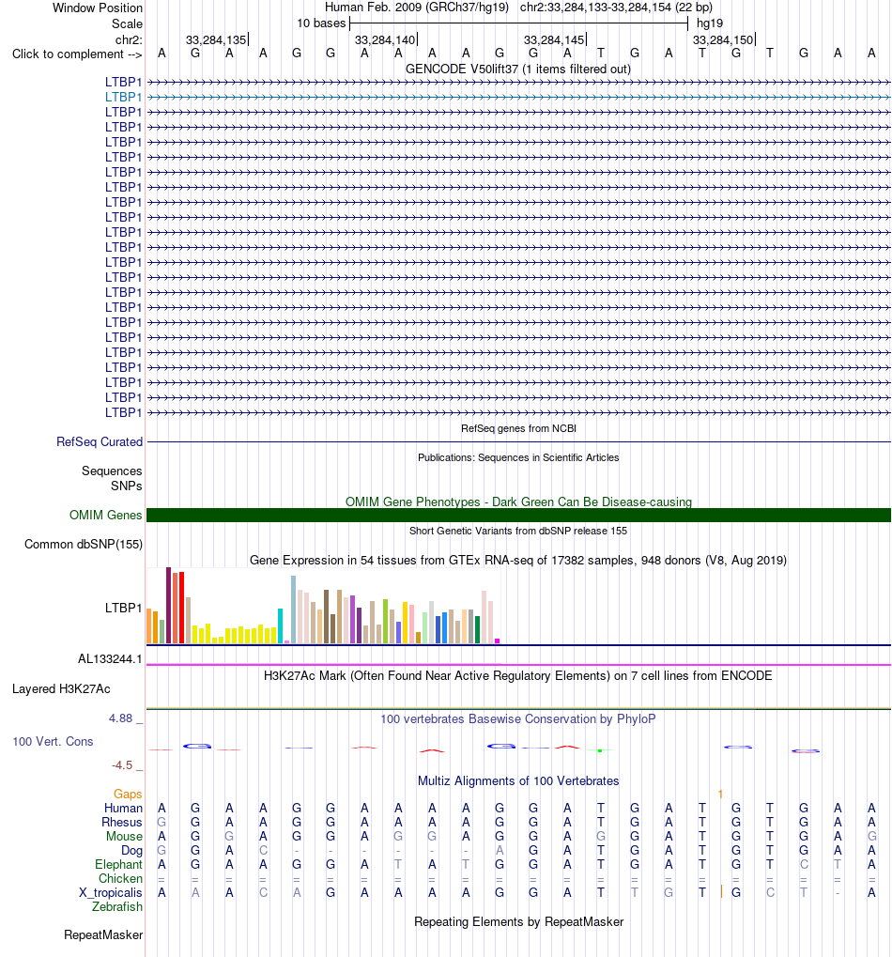Click LTBP1 label beside the GTEx bar chart

pos(123,608)
